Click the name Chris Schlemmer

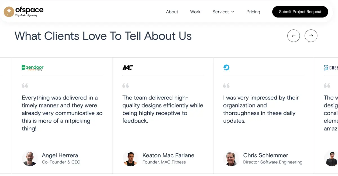coord(266,155)
